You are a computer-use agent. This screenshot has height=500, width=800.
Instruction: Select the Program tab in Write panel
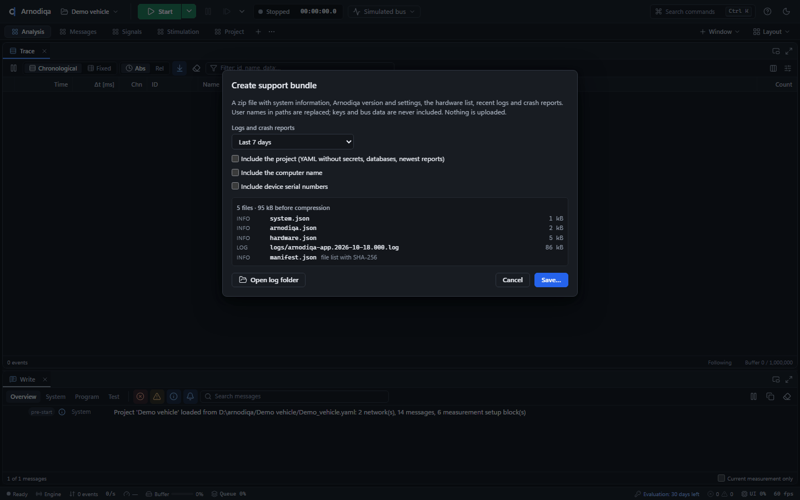click(87, 397)
